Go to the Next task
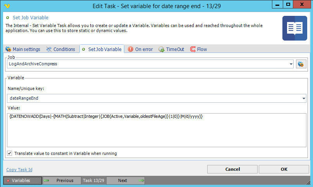Viewport: 313px width, 187px height. tap(126, 180)
